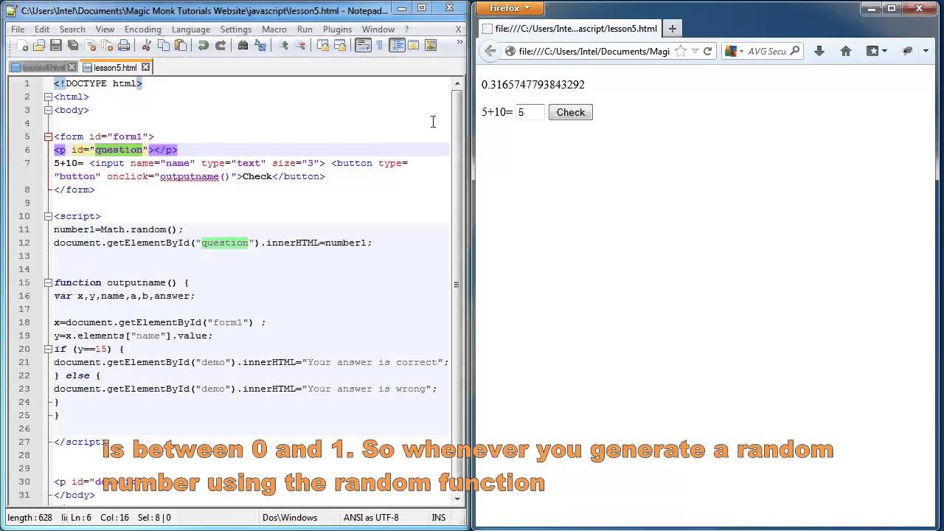The height and width of the screenshot is (531, 944).
Task: Close document with menu bar X
Action: tap(458, 29)
